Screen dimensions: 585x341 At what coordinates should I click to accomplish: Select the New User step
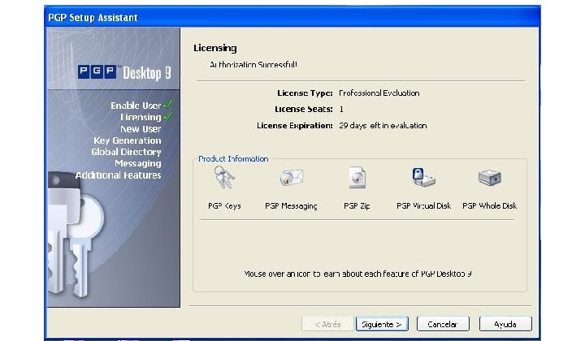point(141,129)
